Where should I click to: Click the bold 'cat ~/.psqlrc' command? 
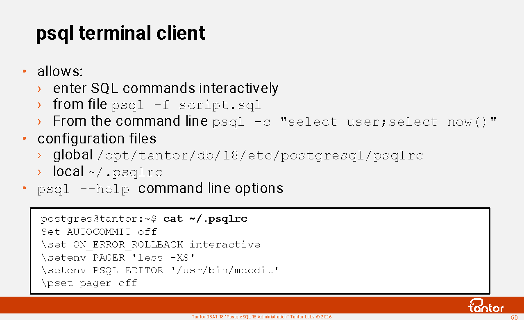click(205, 219)
